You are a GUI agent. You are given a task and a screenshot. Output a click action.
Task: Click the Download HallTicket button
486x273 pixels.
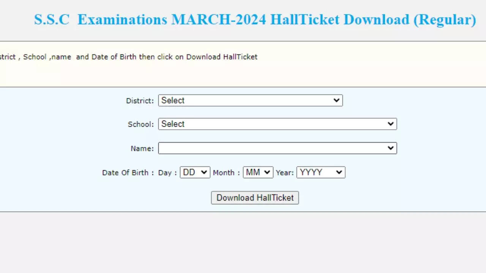coord(255,198)
